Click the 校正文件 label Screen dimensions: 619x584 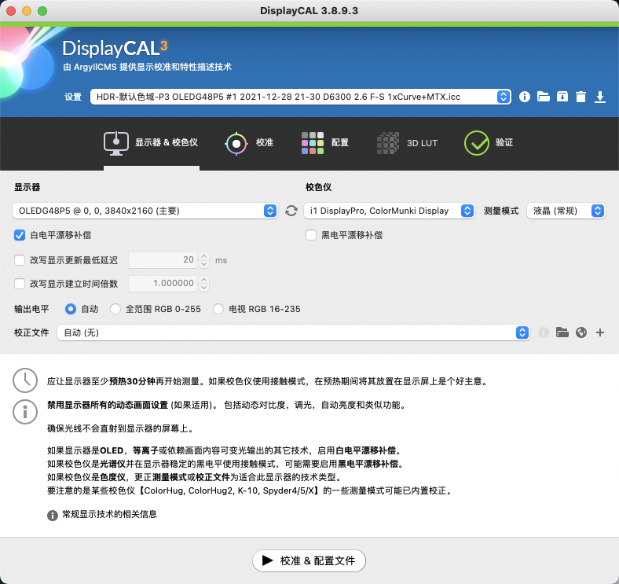(31, 332)
